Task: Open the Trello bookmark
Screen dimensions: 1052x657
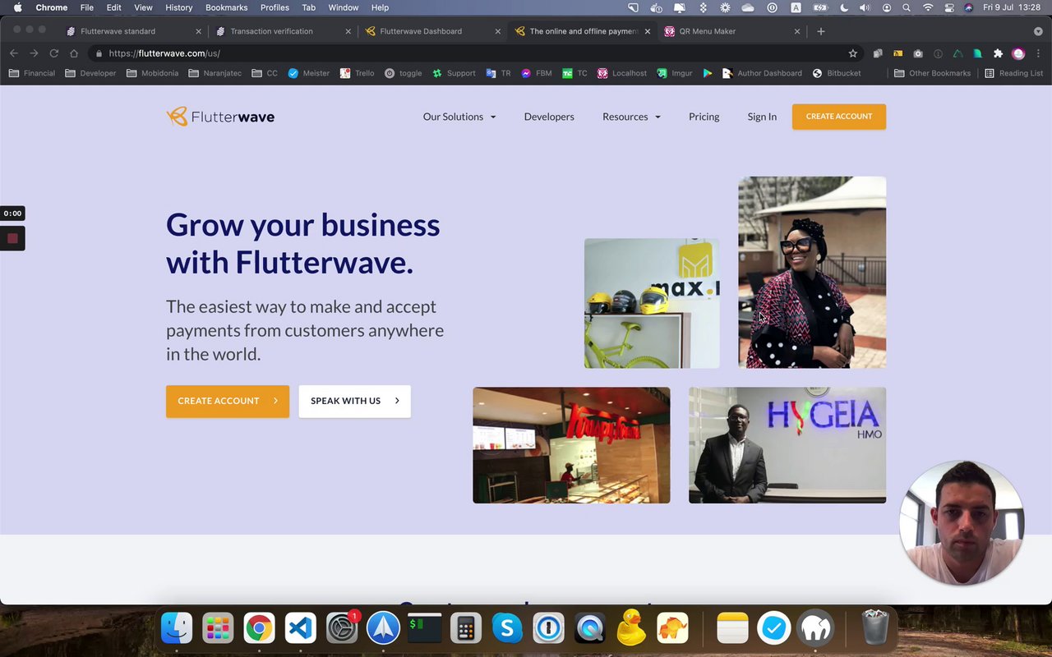Action: pyautogui.click(x=358, y=73)
